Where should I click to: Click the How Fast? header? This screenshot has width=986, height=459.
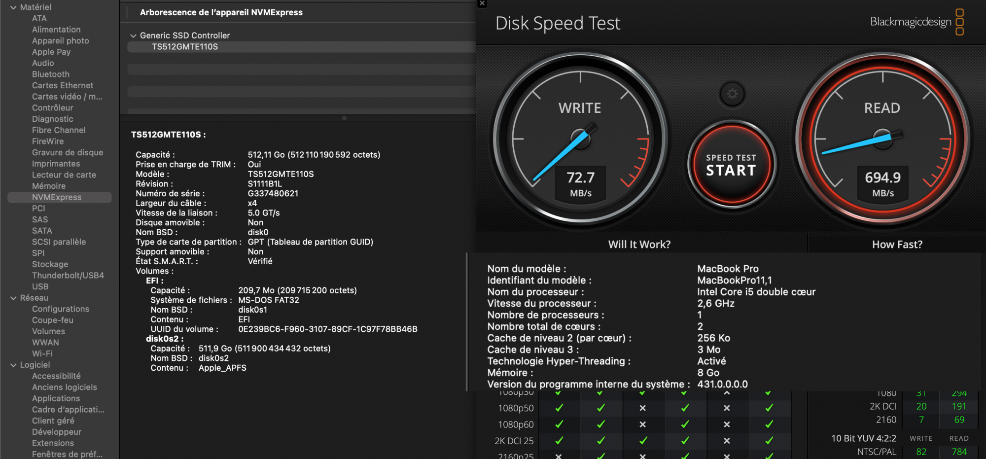click(897, 245)
